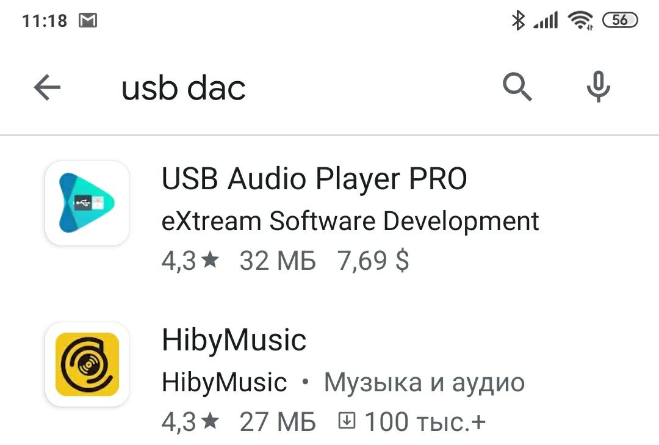Tap the 4,3 star rating of USB Audio Player
659x445 pixels.
(190, 261)
